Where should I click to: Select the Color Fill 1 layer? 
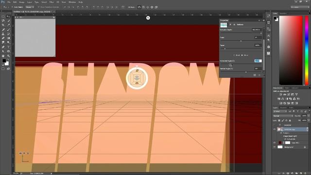[x=291, y=142]
